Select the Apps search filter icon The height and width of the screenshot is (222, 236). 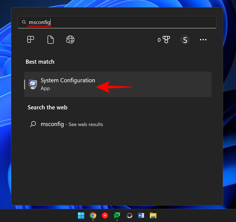coord(30,40)
